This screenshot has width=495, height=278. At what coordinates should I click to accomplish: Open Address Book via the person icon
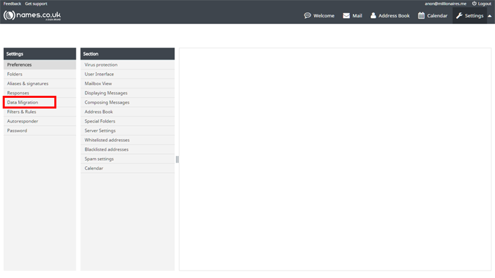coord(374,15)
